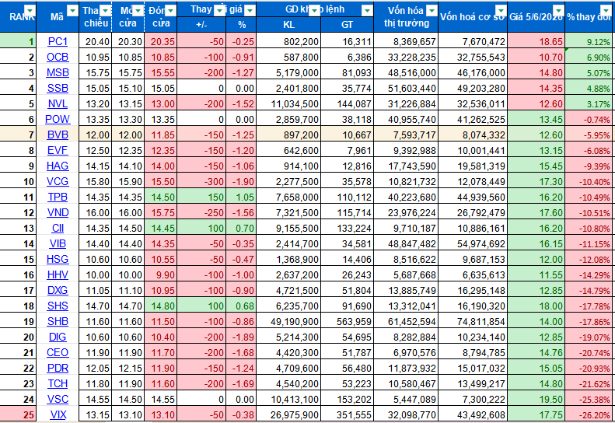
Task: Open the SHS ticker link
Action: [x=58, y=306]
